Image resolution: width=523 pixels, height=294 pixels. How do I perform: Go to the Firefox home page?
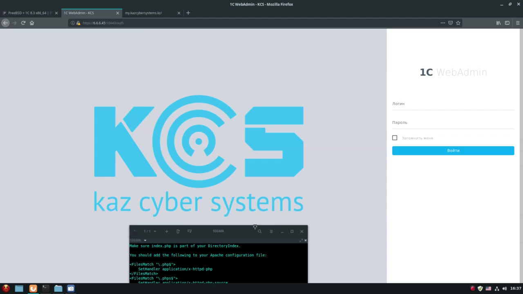32,23
